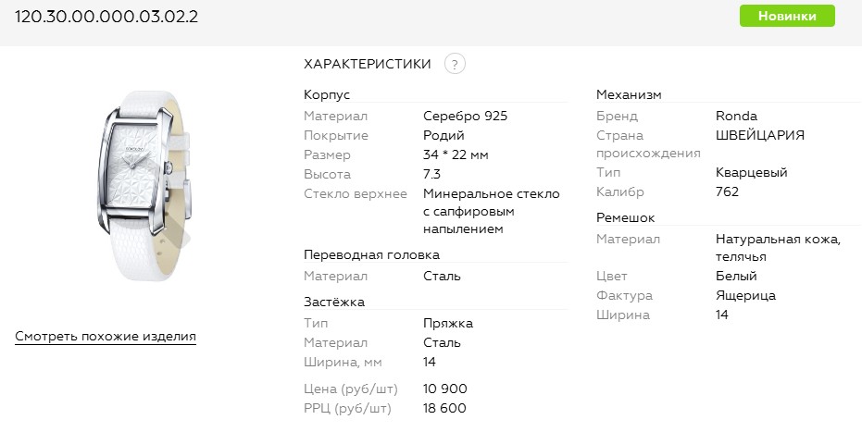Viewport: 862px width, 432px height.
Task: Click the РРЦ value 18 600
Action: point(445,408)
